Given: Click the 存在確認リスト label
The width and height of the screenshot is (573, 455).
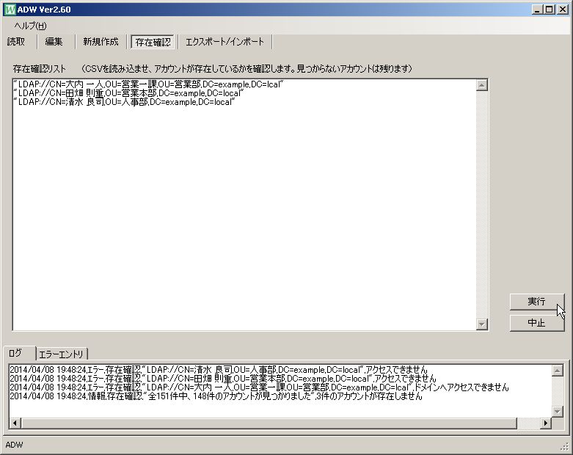Looking at the screenshot, I should pyautogui.click(x=40, y=69).
